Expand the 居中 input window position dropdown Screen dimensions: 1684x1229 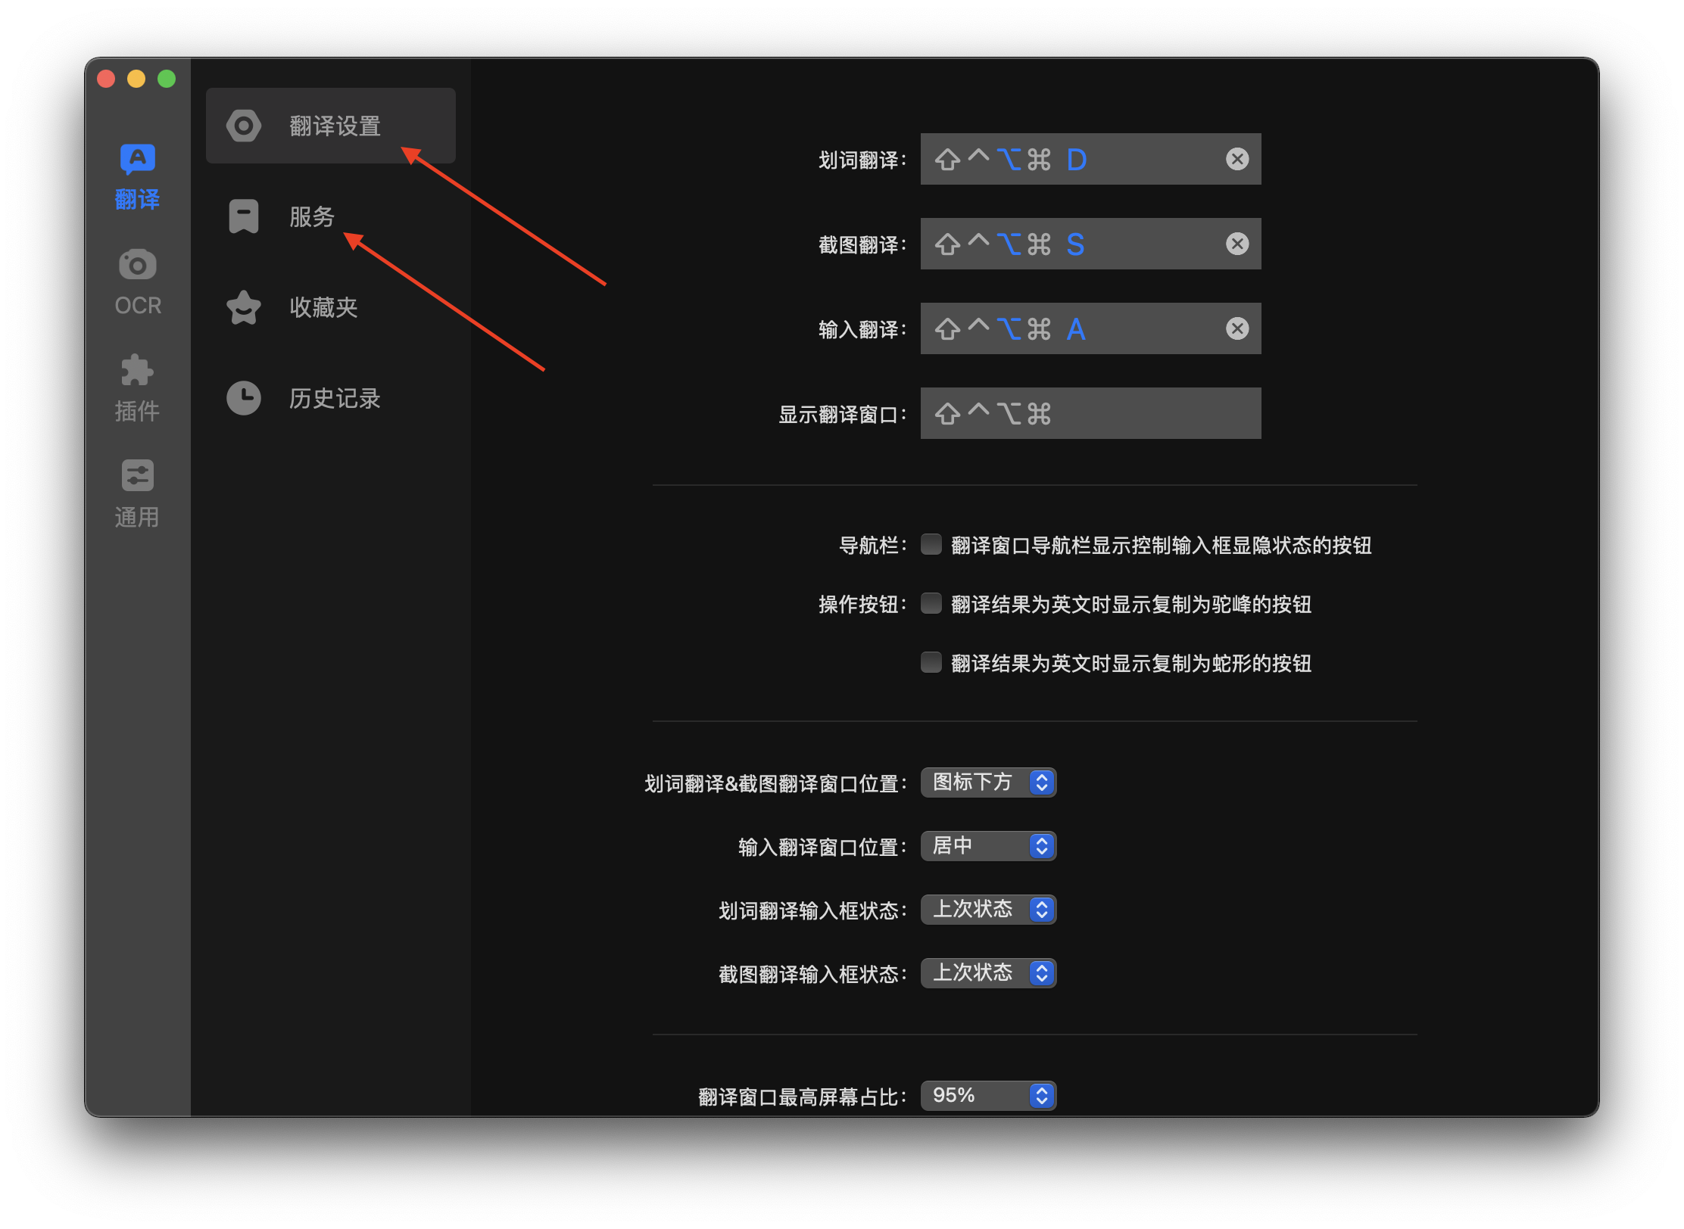pyautogui.click(x=988, y=845)
